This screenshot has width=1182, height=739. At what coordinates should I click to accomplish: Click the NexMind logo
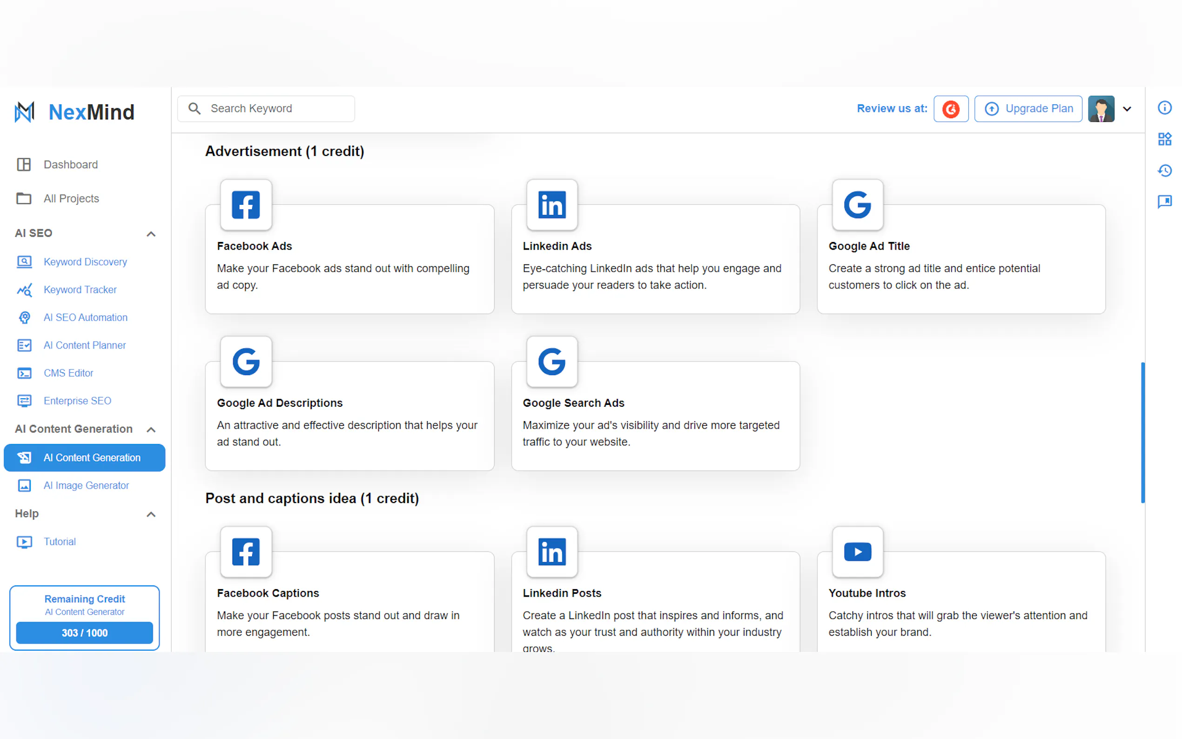(74, 112)
